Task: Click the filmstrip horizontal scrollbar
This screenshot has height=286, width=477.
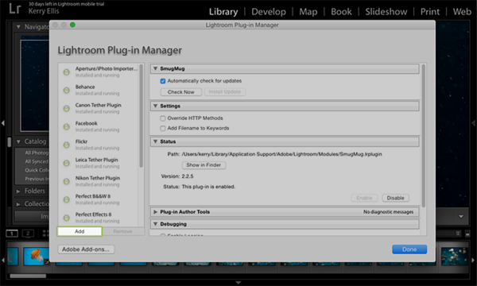Action: pos(28,276)
